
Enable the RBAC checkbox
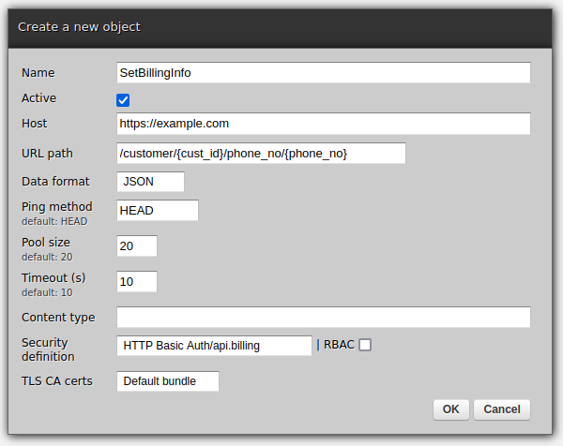coord(365,345)
